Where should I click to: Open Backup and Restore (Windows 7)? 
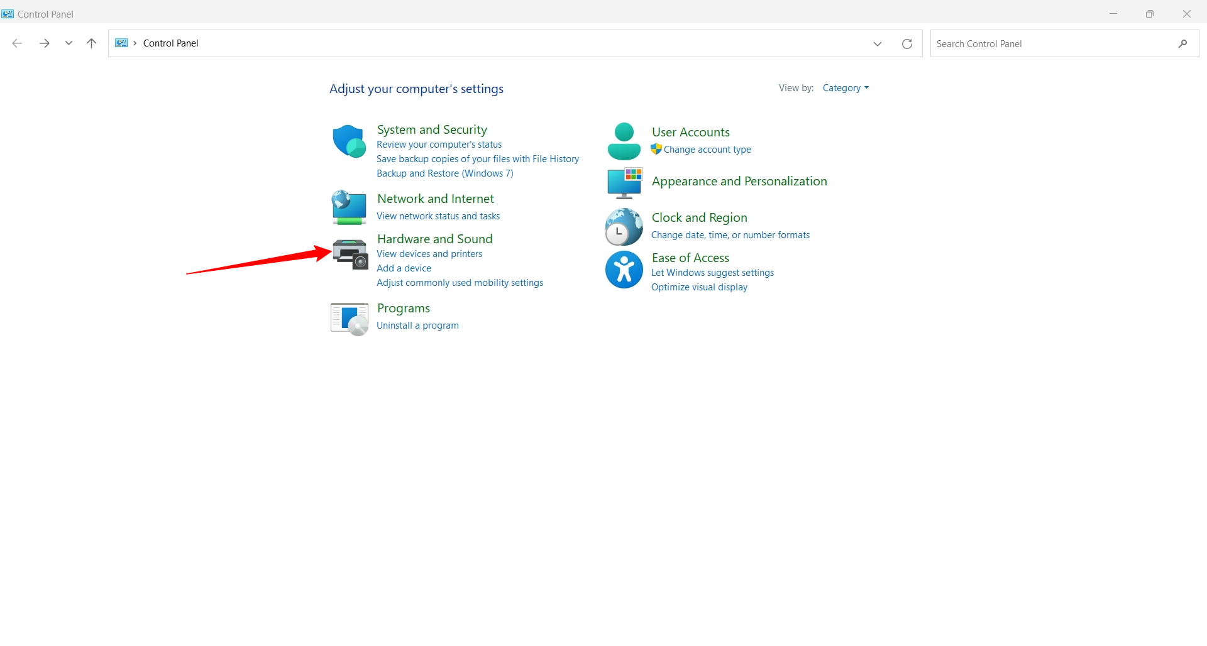coord(444,173)
